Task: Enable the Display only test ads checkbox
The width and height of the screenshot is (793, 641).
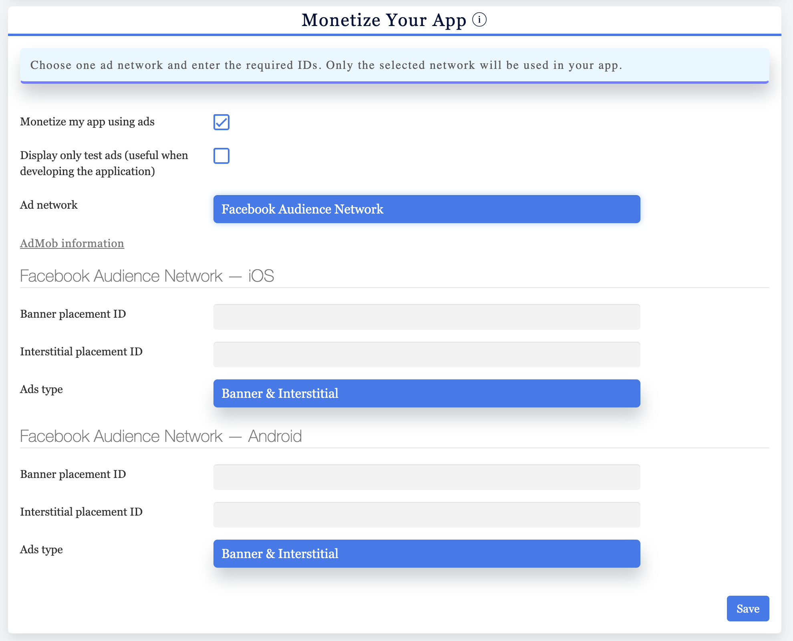Action: click(x=221, y=156)
